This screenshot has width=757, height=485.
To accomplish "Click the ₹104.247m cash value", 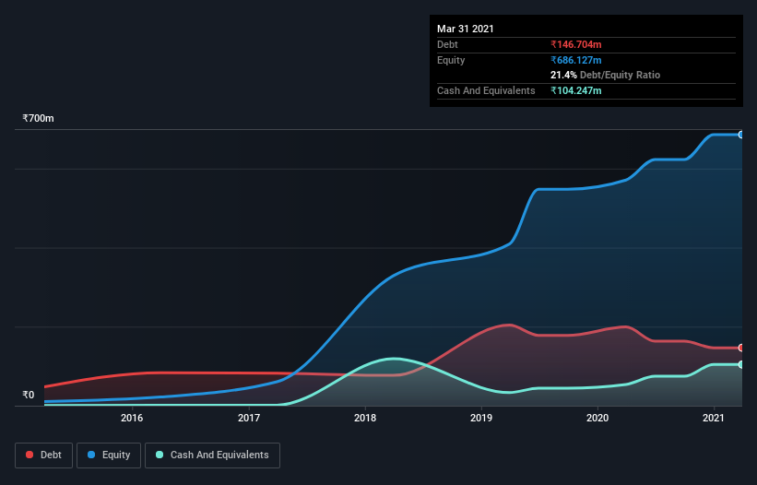I will click(576, 90).
